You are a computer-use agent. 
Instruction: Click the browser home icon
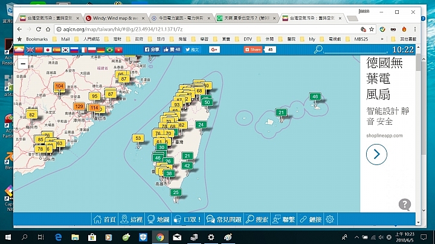(48, 29)
